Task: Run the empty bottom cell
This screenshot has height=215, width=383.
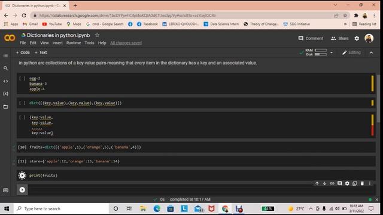Action: [x=22, y=190]
